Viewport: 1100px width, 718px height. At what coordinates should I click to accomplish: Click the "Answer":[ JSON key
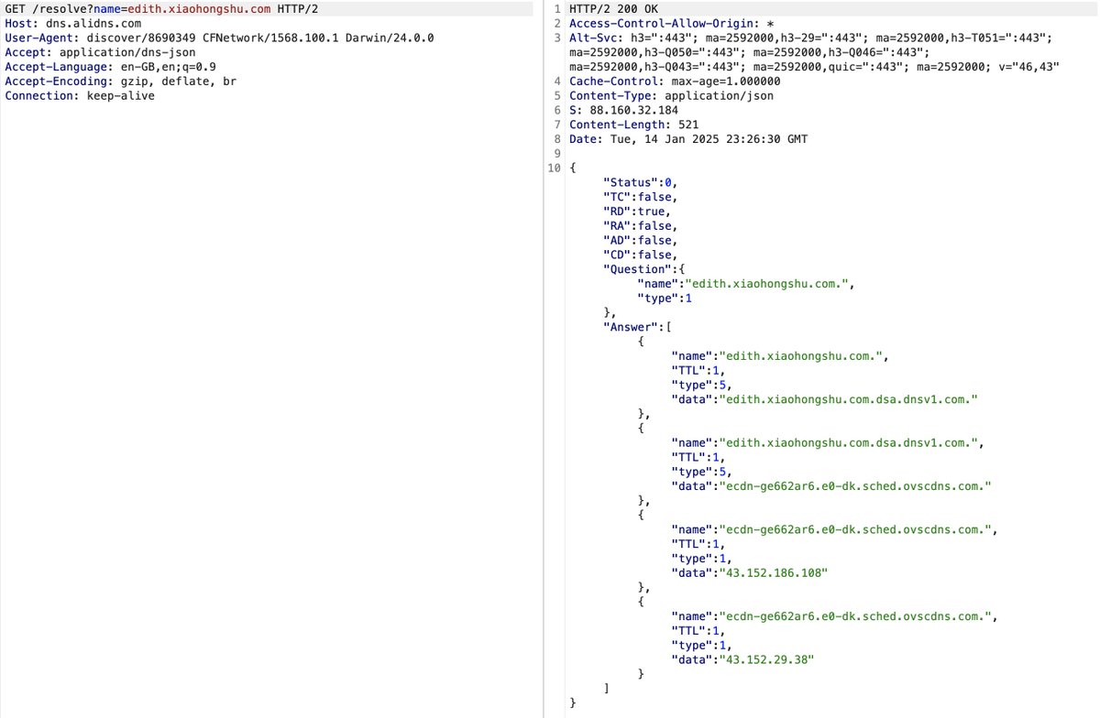click(636, 327)
